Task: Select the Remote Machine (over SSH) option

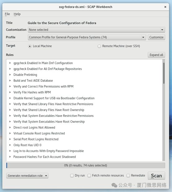Action: (x=99, y=46)
